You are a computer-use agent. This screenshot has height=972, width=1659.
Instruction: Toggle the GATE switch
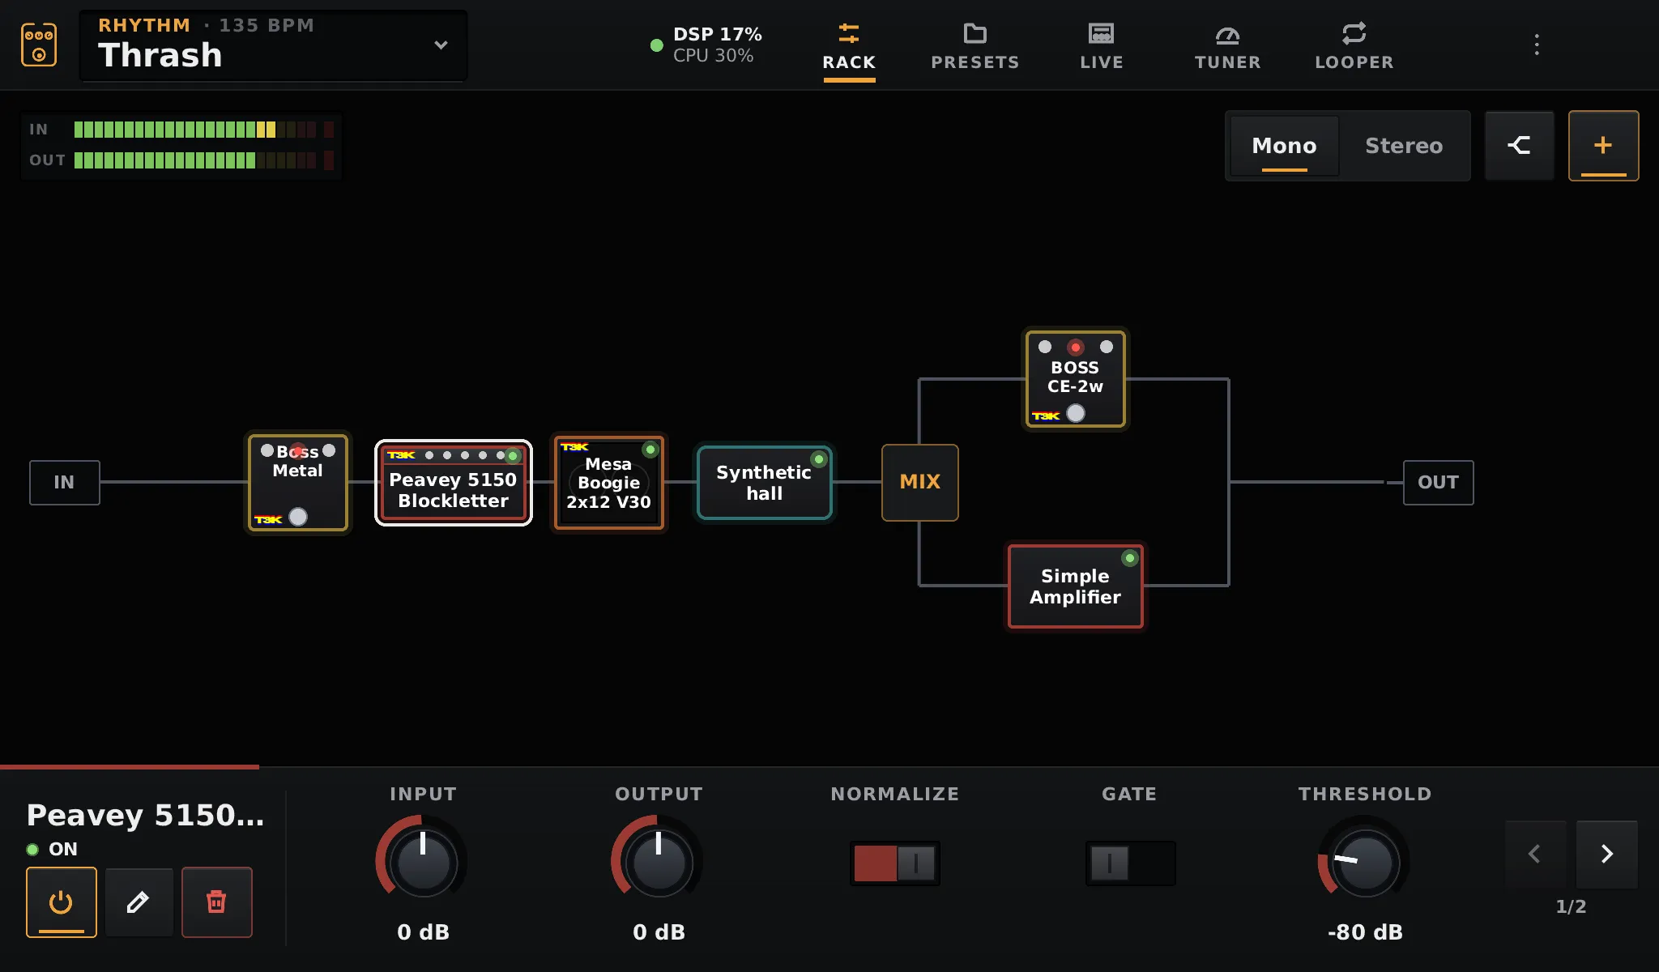[1130, 863]
